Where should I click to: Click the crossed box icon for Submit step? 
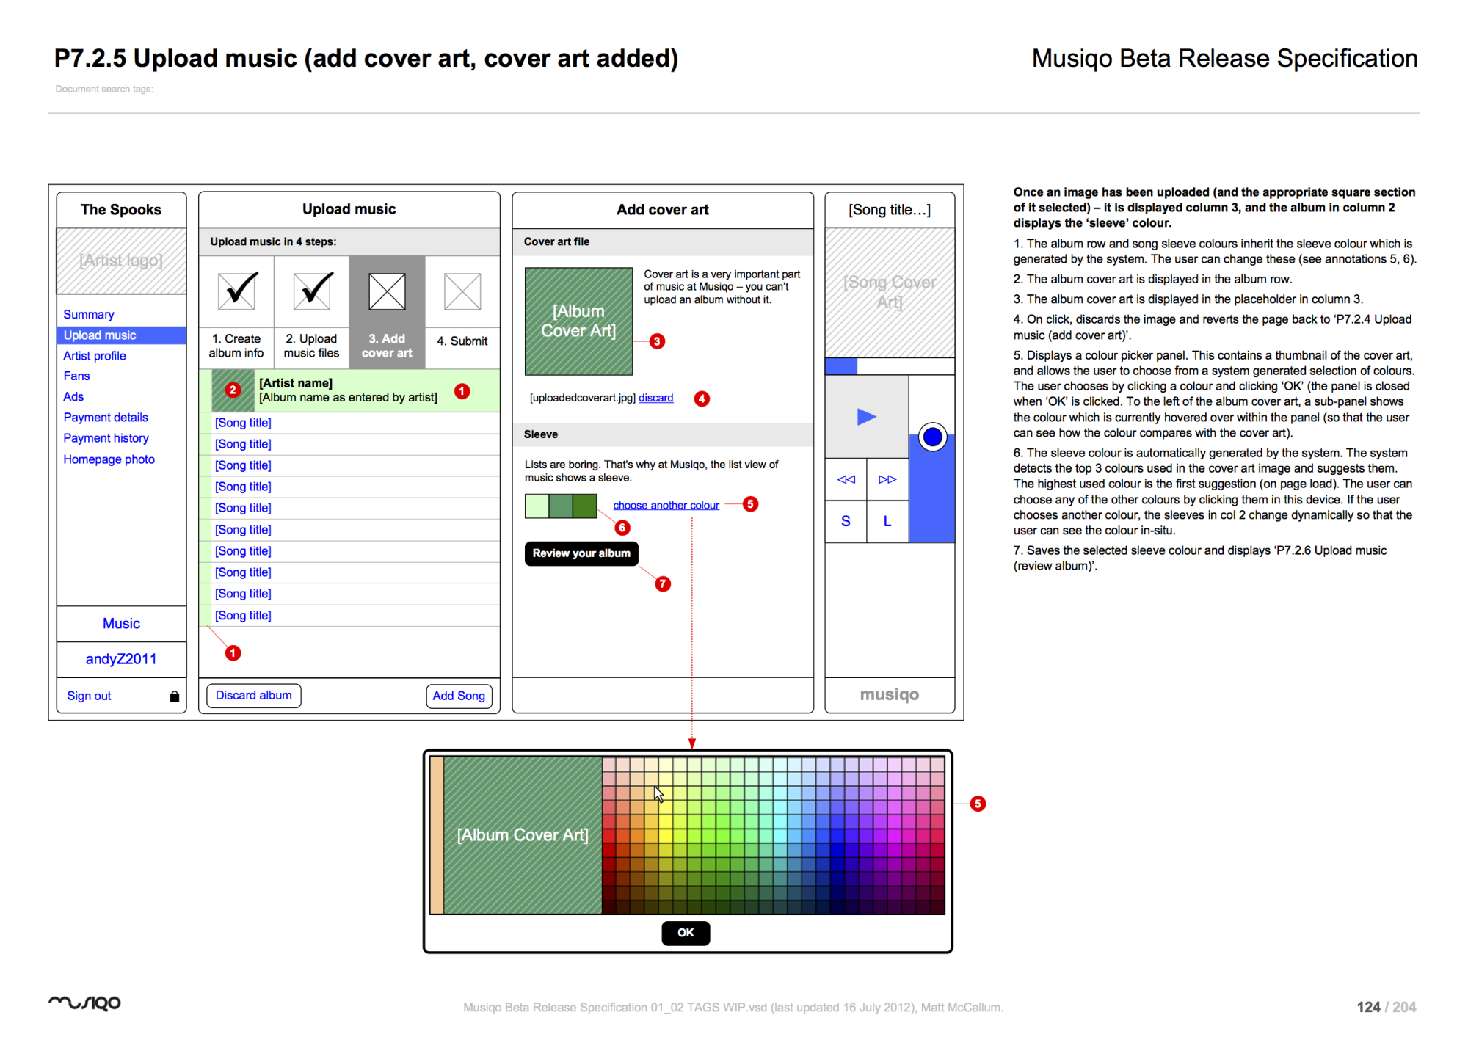(462, 291)
